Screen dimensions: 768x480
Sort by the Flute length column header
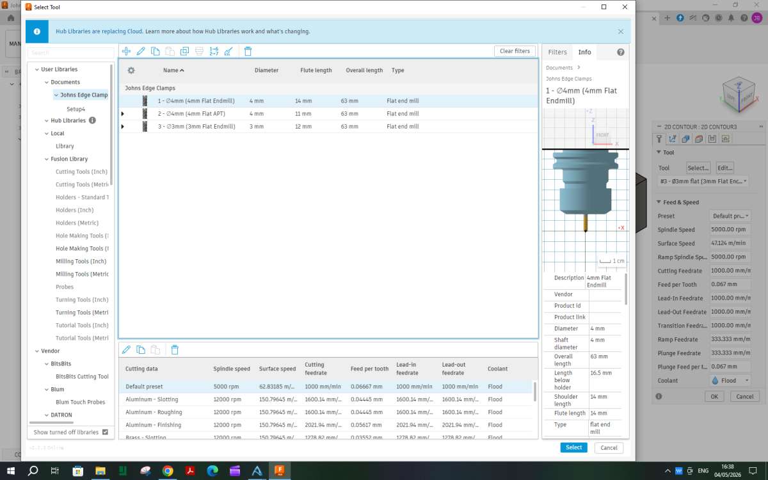click(x=316, y=70)
